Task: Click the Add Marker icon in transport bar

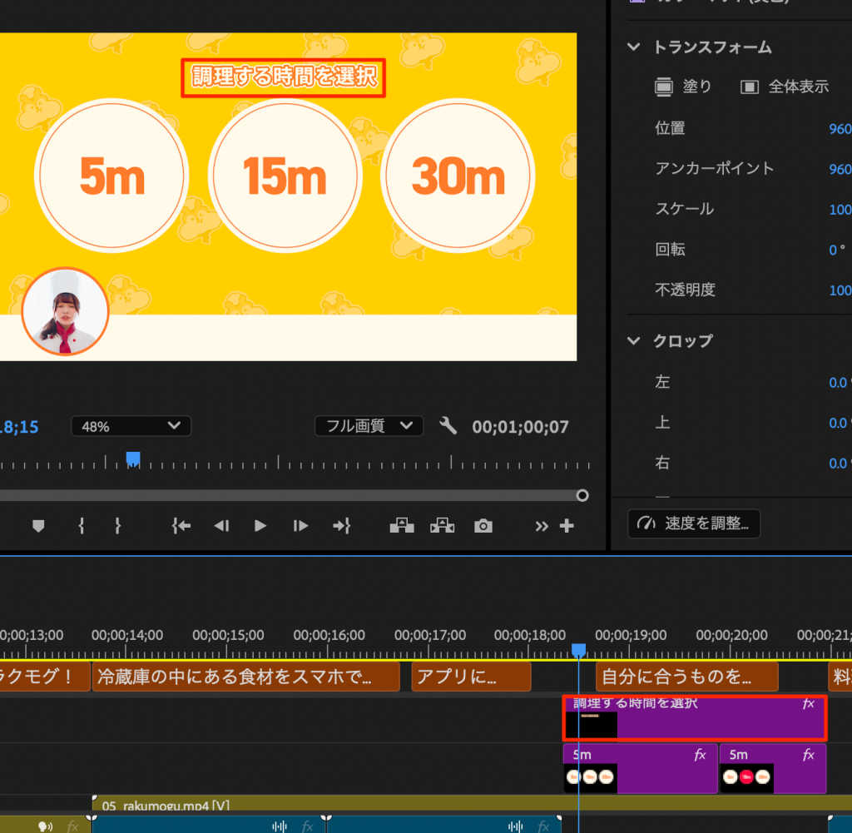Action: pyautogui.click(x=38, y=526)
